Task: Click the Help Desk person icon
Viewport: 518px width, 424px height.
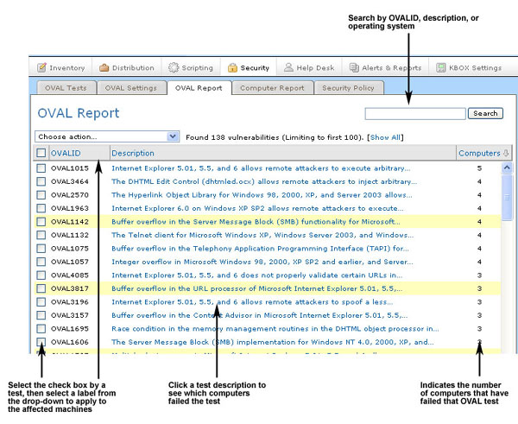Action: (288, 67)
